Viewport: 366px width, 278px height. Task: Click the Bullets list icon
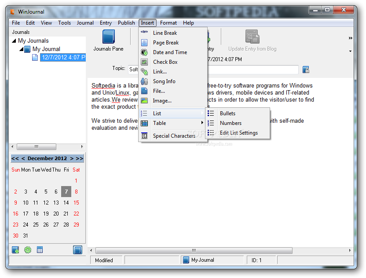(211, 113)
